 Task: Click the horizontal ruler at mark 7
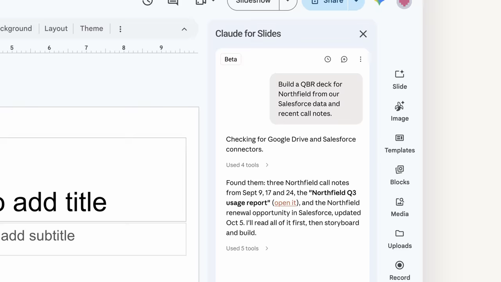(86, 48)
